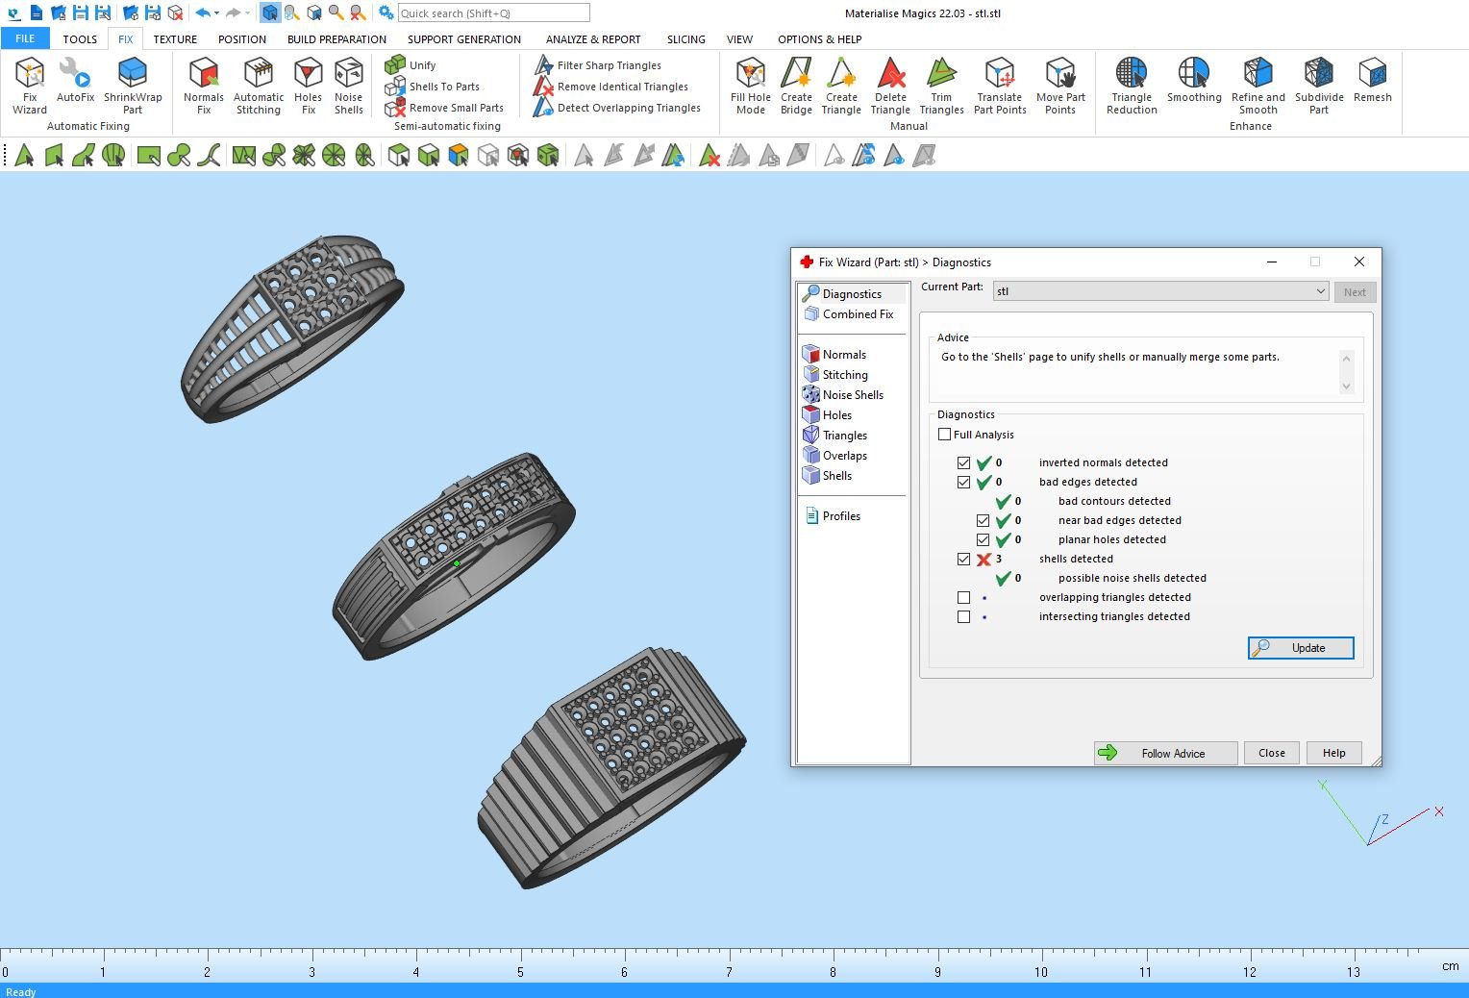The image size is (1469, 998).
Task: Click the Update diagnostics button
Action: click(x=1301, y=648)
